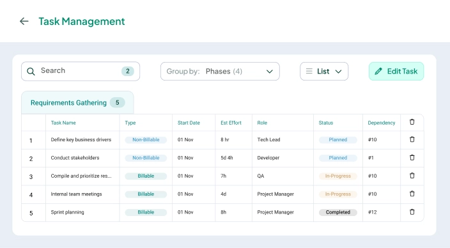Click Billable tag for Compile and prioritize
Image resolution: width=450 pixels, height=248 pixels.
coord(146,176)
